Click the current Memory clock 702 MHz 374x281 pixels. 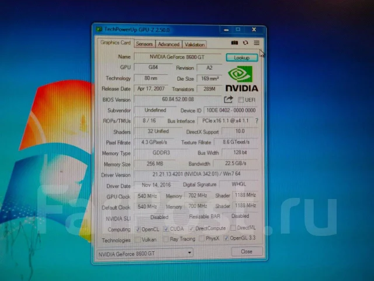point(198,196)
